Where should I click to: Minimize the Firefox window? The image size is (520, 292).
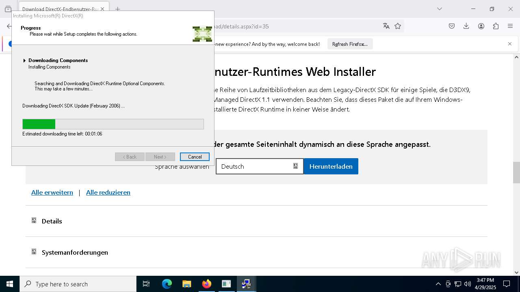pos(473,9)
